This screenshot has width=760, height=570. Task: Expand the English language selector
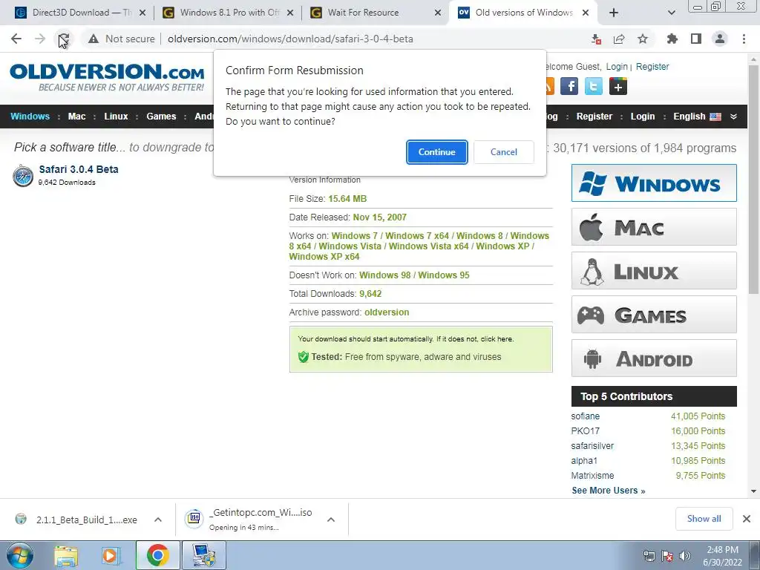pos(697,117)
